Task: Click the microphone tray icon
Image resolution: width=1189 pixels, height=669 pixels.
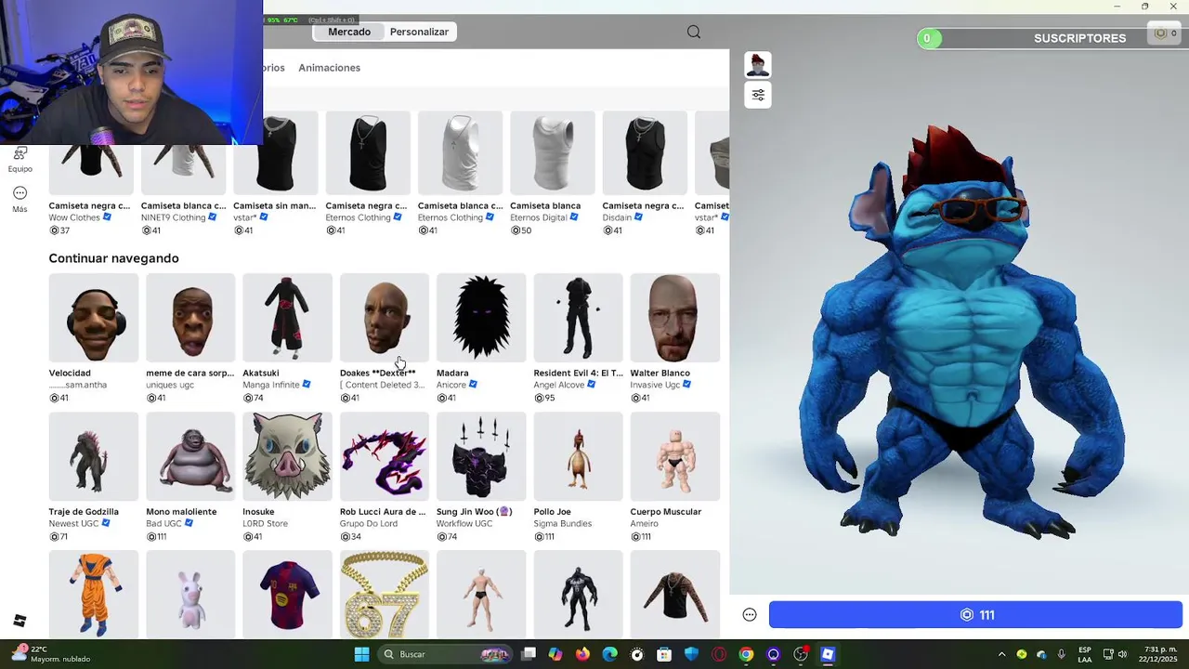Action: [1061, 654]
